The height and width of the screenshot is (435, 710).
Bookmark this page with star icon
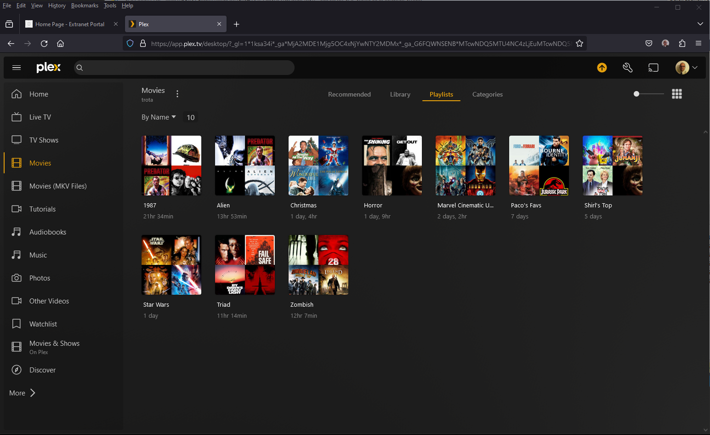click(579, 44)
